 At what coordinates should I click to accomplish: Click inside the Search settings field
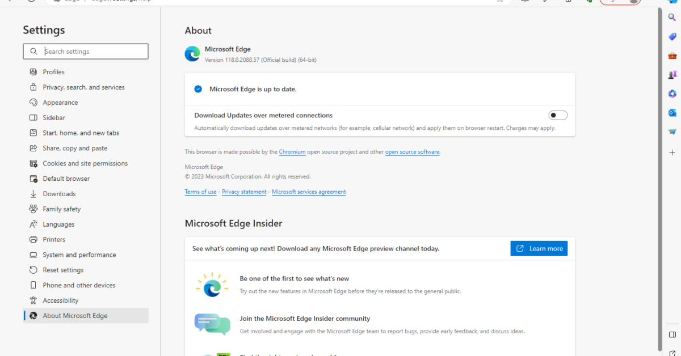coord(85,51)
